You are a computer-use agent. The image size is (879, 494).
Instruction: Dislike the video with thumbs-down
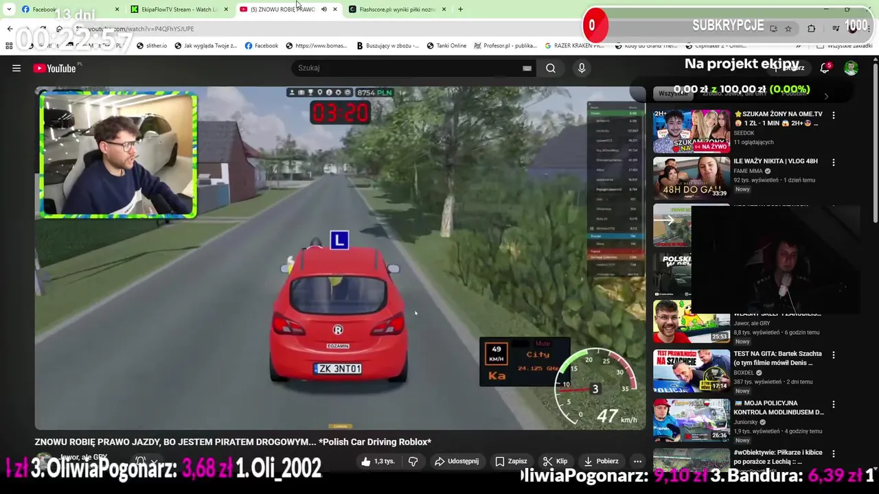point(413,461)
